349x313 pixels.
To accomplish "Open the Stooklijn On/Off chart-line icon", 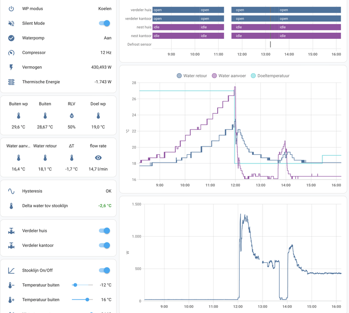I will point(11,271).
